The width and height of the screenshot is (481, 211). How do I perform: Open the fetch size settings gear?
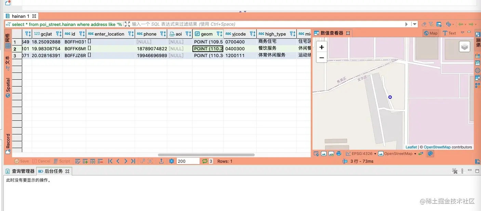[172, 161]
